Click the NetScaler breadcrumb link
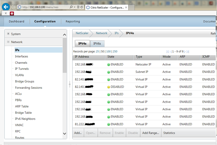 click(82, 33)
